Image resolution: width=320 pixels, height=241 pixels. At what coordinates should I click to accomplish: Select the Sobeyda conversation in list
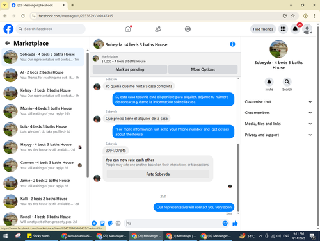(43, 57)
